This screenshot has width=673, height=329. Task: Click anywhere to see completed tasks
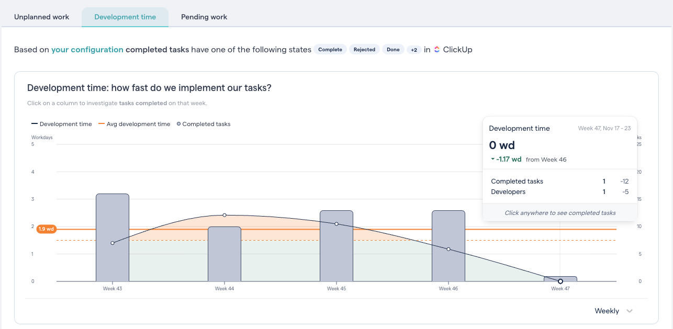560,213
